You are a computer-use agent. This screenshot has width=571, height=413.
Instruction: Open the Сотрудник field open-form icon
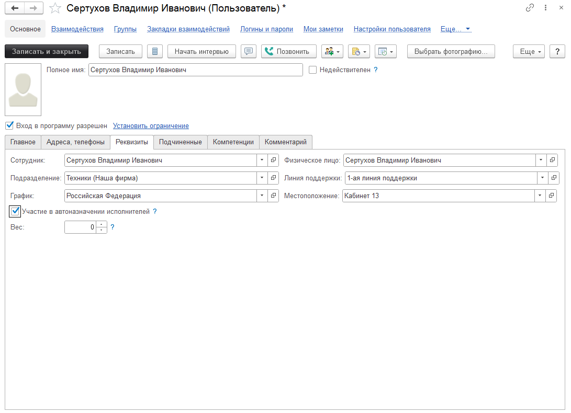pos(273,160)
